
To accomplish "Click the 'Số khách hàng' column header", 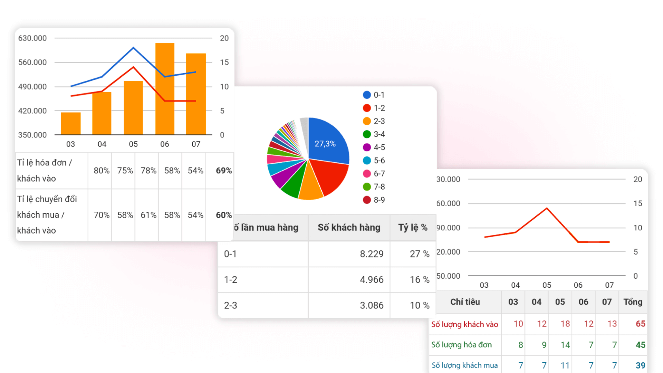I will tap(349, 227).
